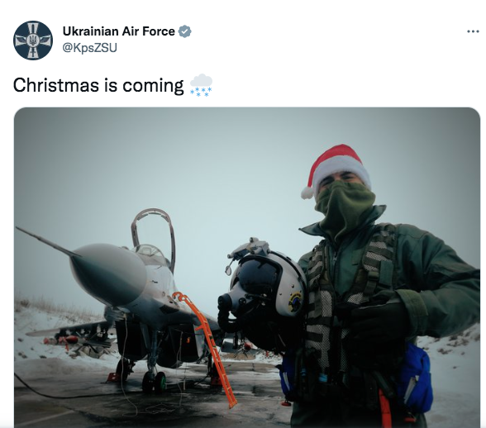Image resolution: width=486 pixels, height=428 pixels.
Task: Open the tweet's three-dot more options menu
Action: (473, 31)
